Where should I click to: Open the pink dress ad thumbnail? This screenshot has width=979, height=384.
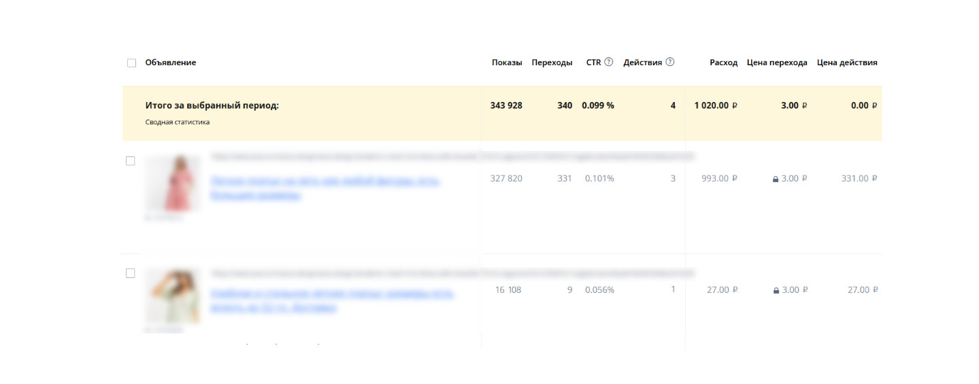[x=173, y=184]
